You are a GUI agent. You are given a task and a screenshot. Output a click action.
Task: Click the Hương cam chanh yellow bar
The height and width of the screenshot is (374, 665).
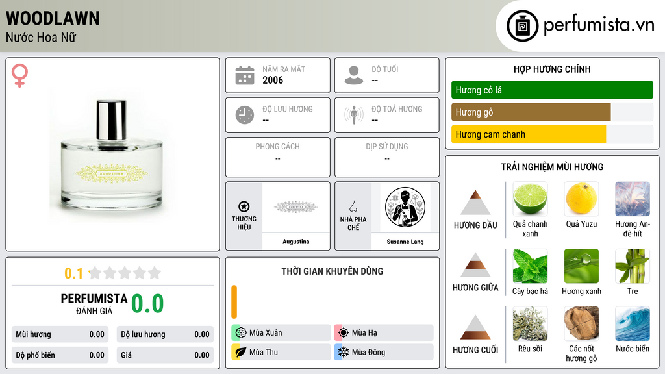point(529,134)
